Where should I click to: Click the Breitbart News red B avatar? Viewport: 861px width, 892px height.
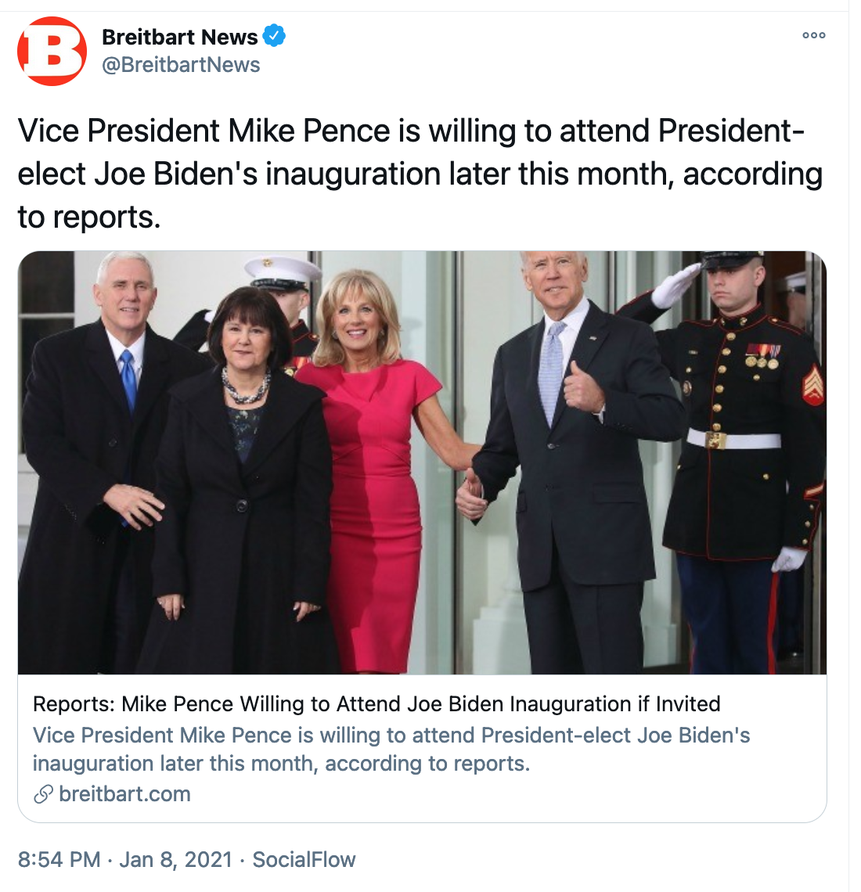coord(52,51)
